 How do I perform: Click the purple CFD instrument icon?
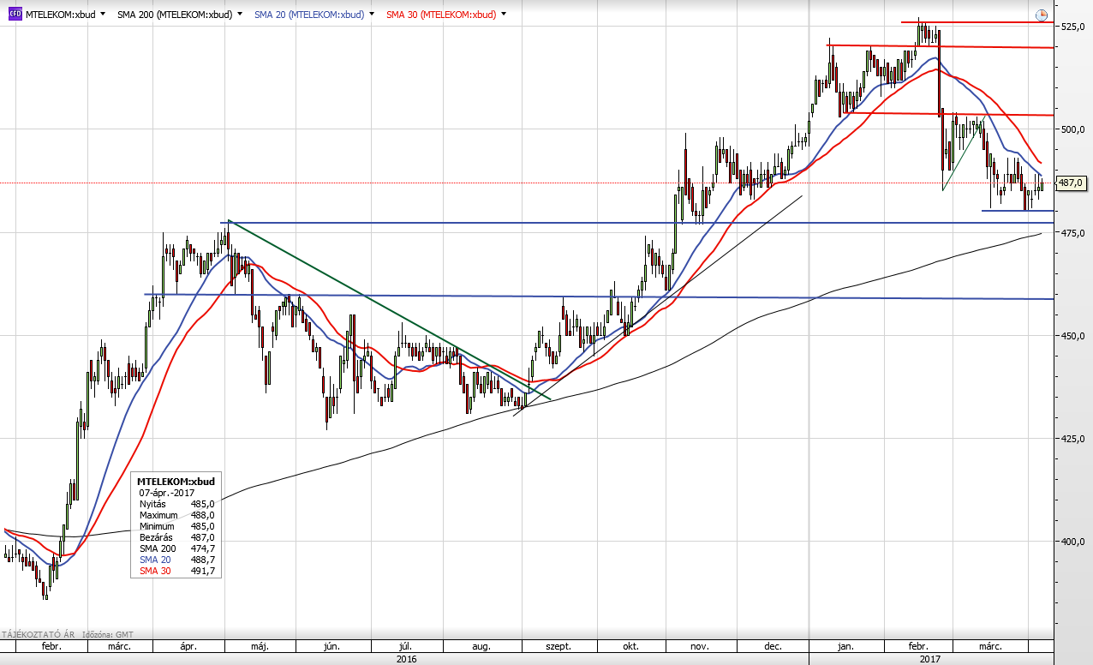click(x=15, y=15)
